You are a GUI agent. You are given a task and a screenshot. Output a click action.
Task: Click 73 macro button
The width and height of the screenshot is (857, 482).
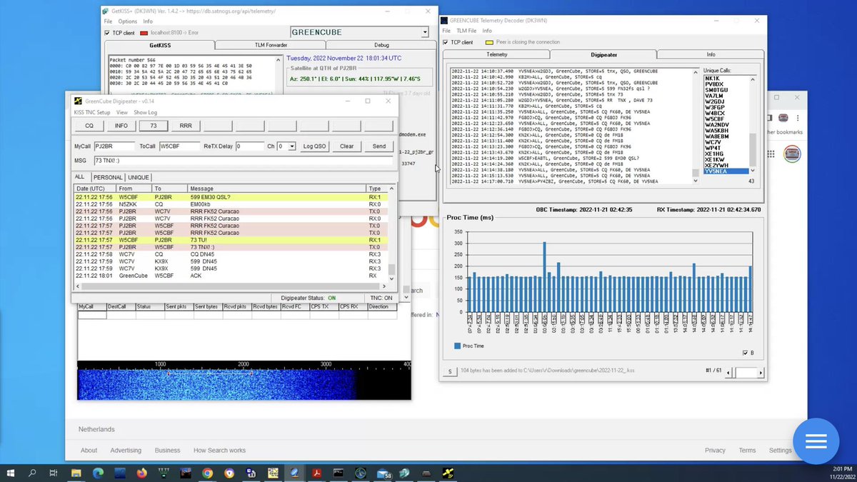coord(154,126)
